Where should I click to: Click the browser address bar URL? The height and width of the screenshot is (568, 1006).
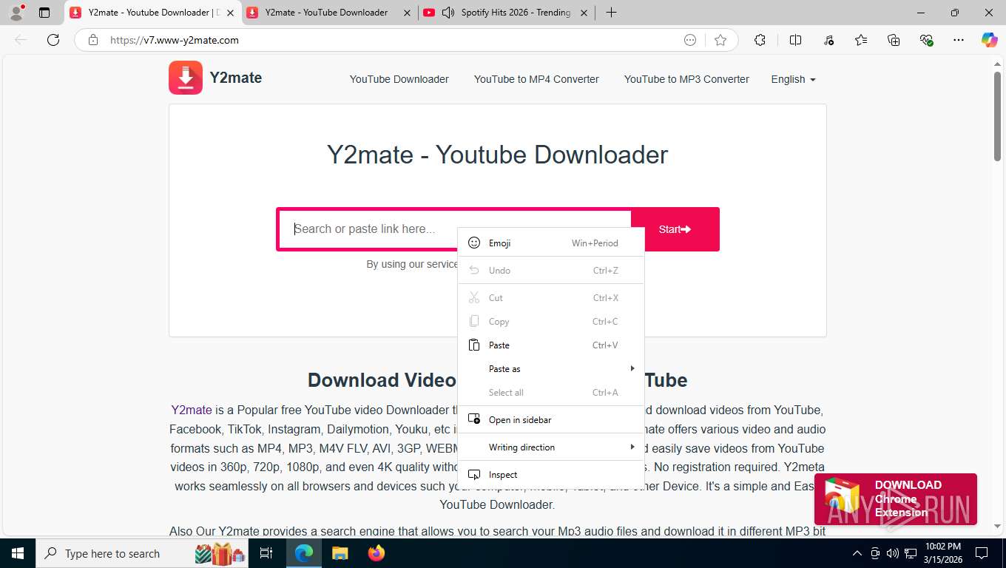click(175, 40)
